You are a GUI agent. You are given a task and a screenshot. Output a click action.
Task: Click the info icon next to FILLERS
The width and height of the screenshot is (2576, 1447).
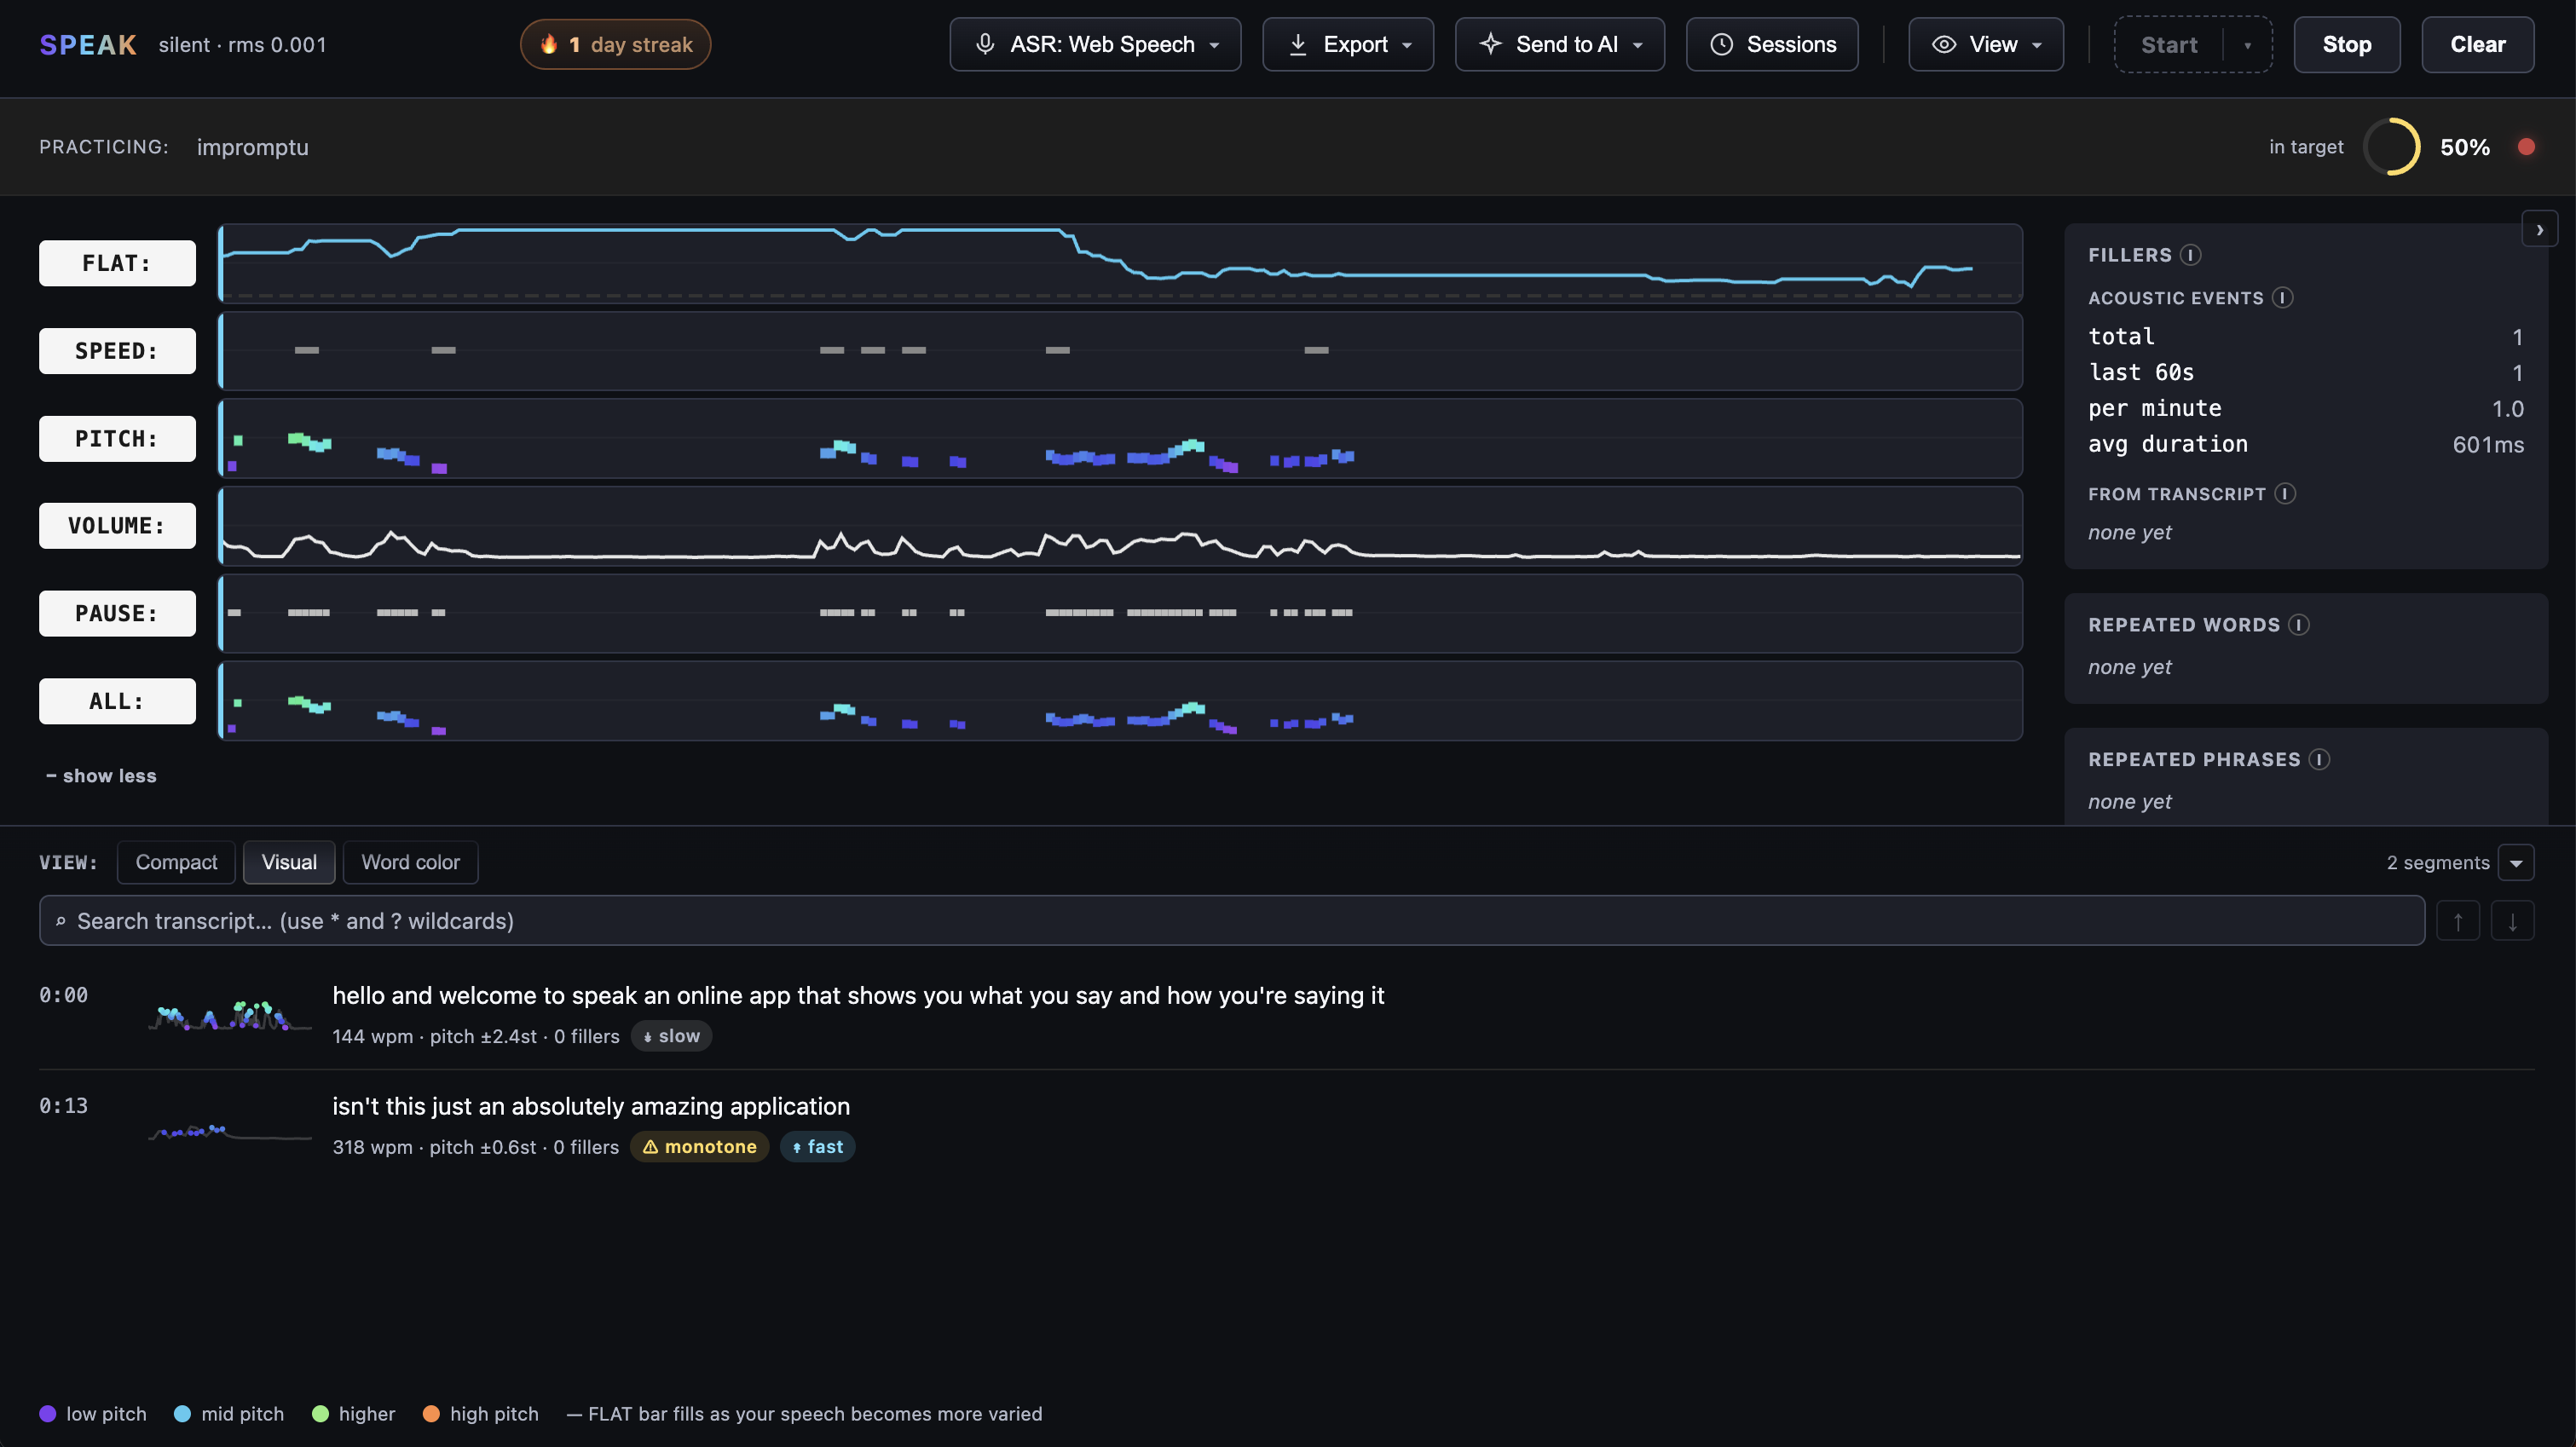point(2190,255)
